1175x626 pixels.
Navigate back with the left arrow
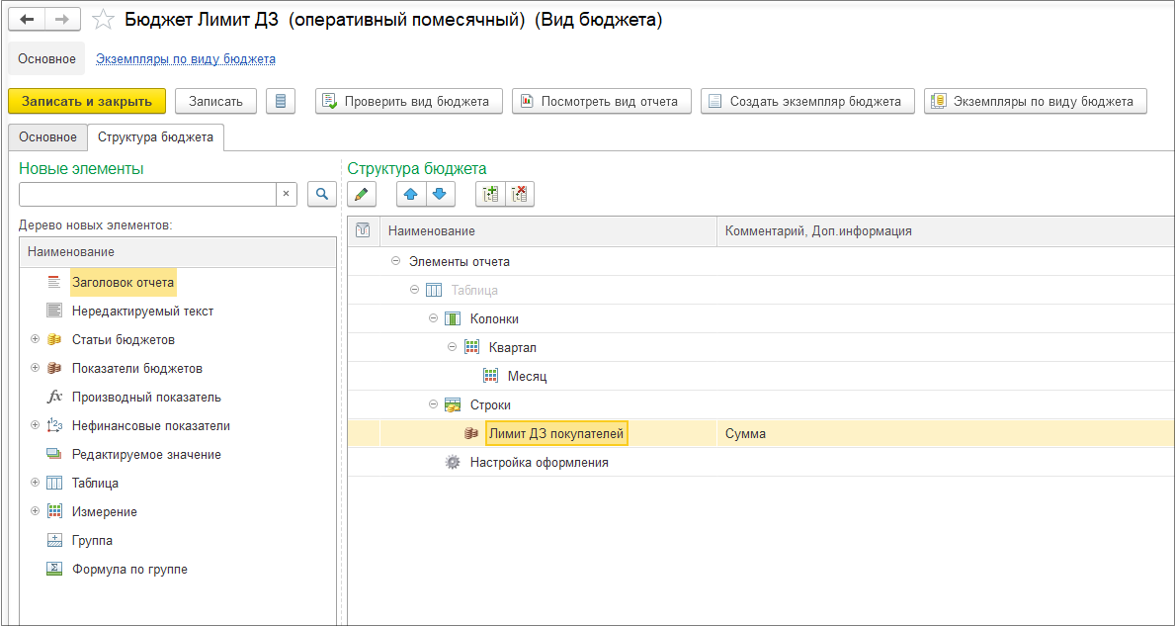click(27, 20)
